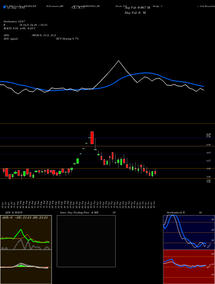This screenshot has width=215, height=284.
Task: Click 'ADX: 0 +DY: 21.21 -DY: 21.21' header
Action: (25, 218)
